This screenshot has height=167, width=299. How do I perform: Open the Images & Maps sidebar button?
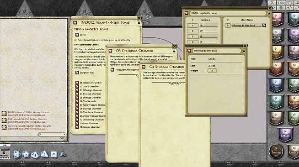(x=277, y=36)
